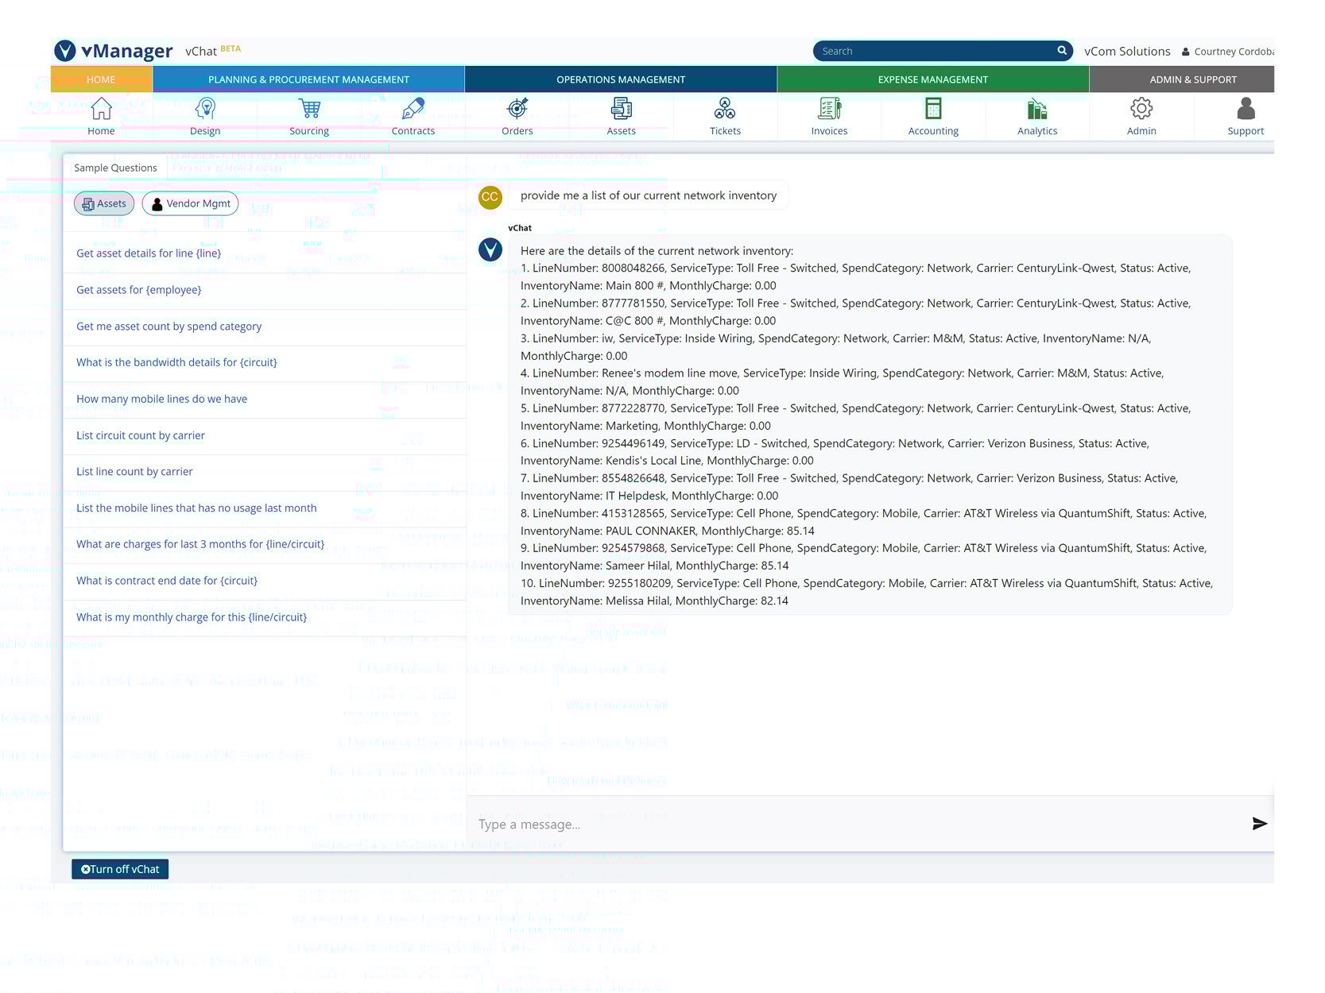Open the Admin & Support section
Screen dimensions: 1325x993
pyautogui.click(x=1193, y=79)
